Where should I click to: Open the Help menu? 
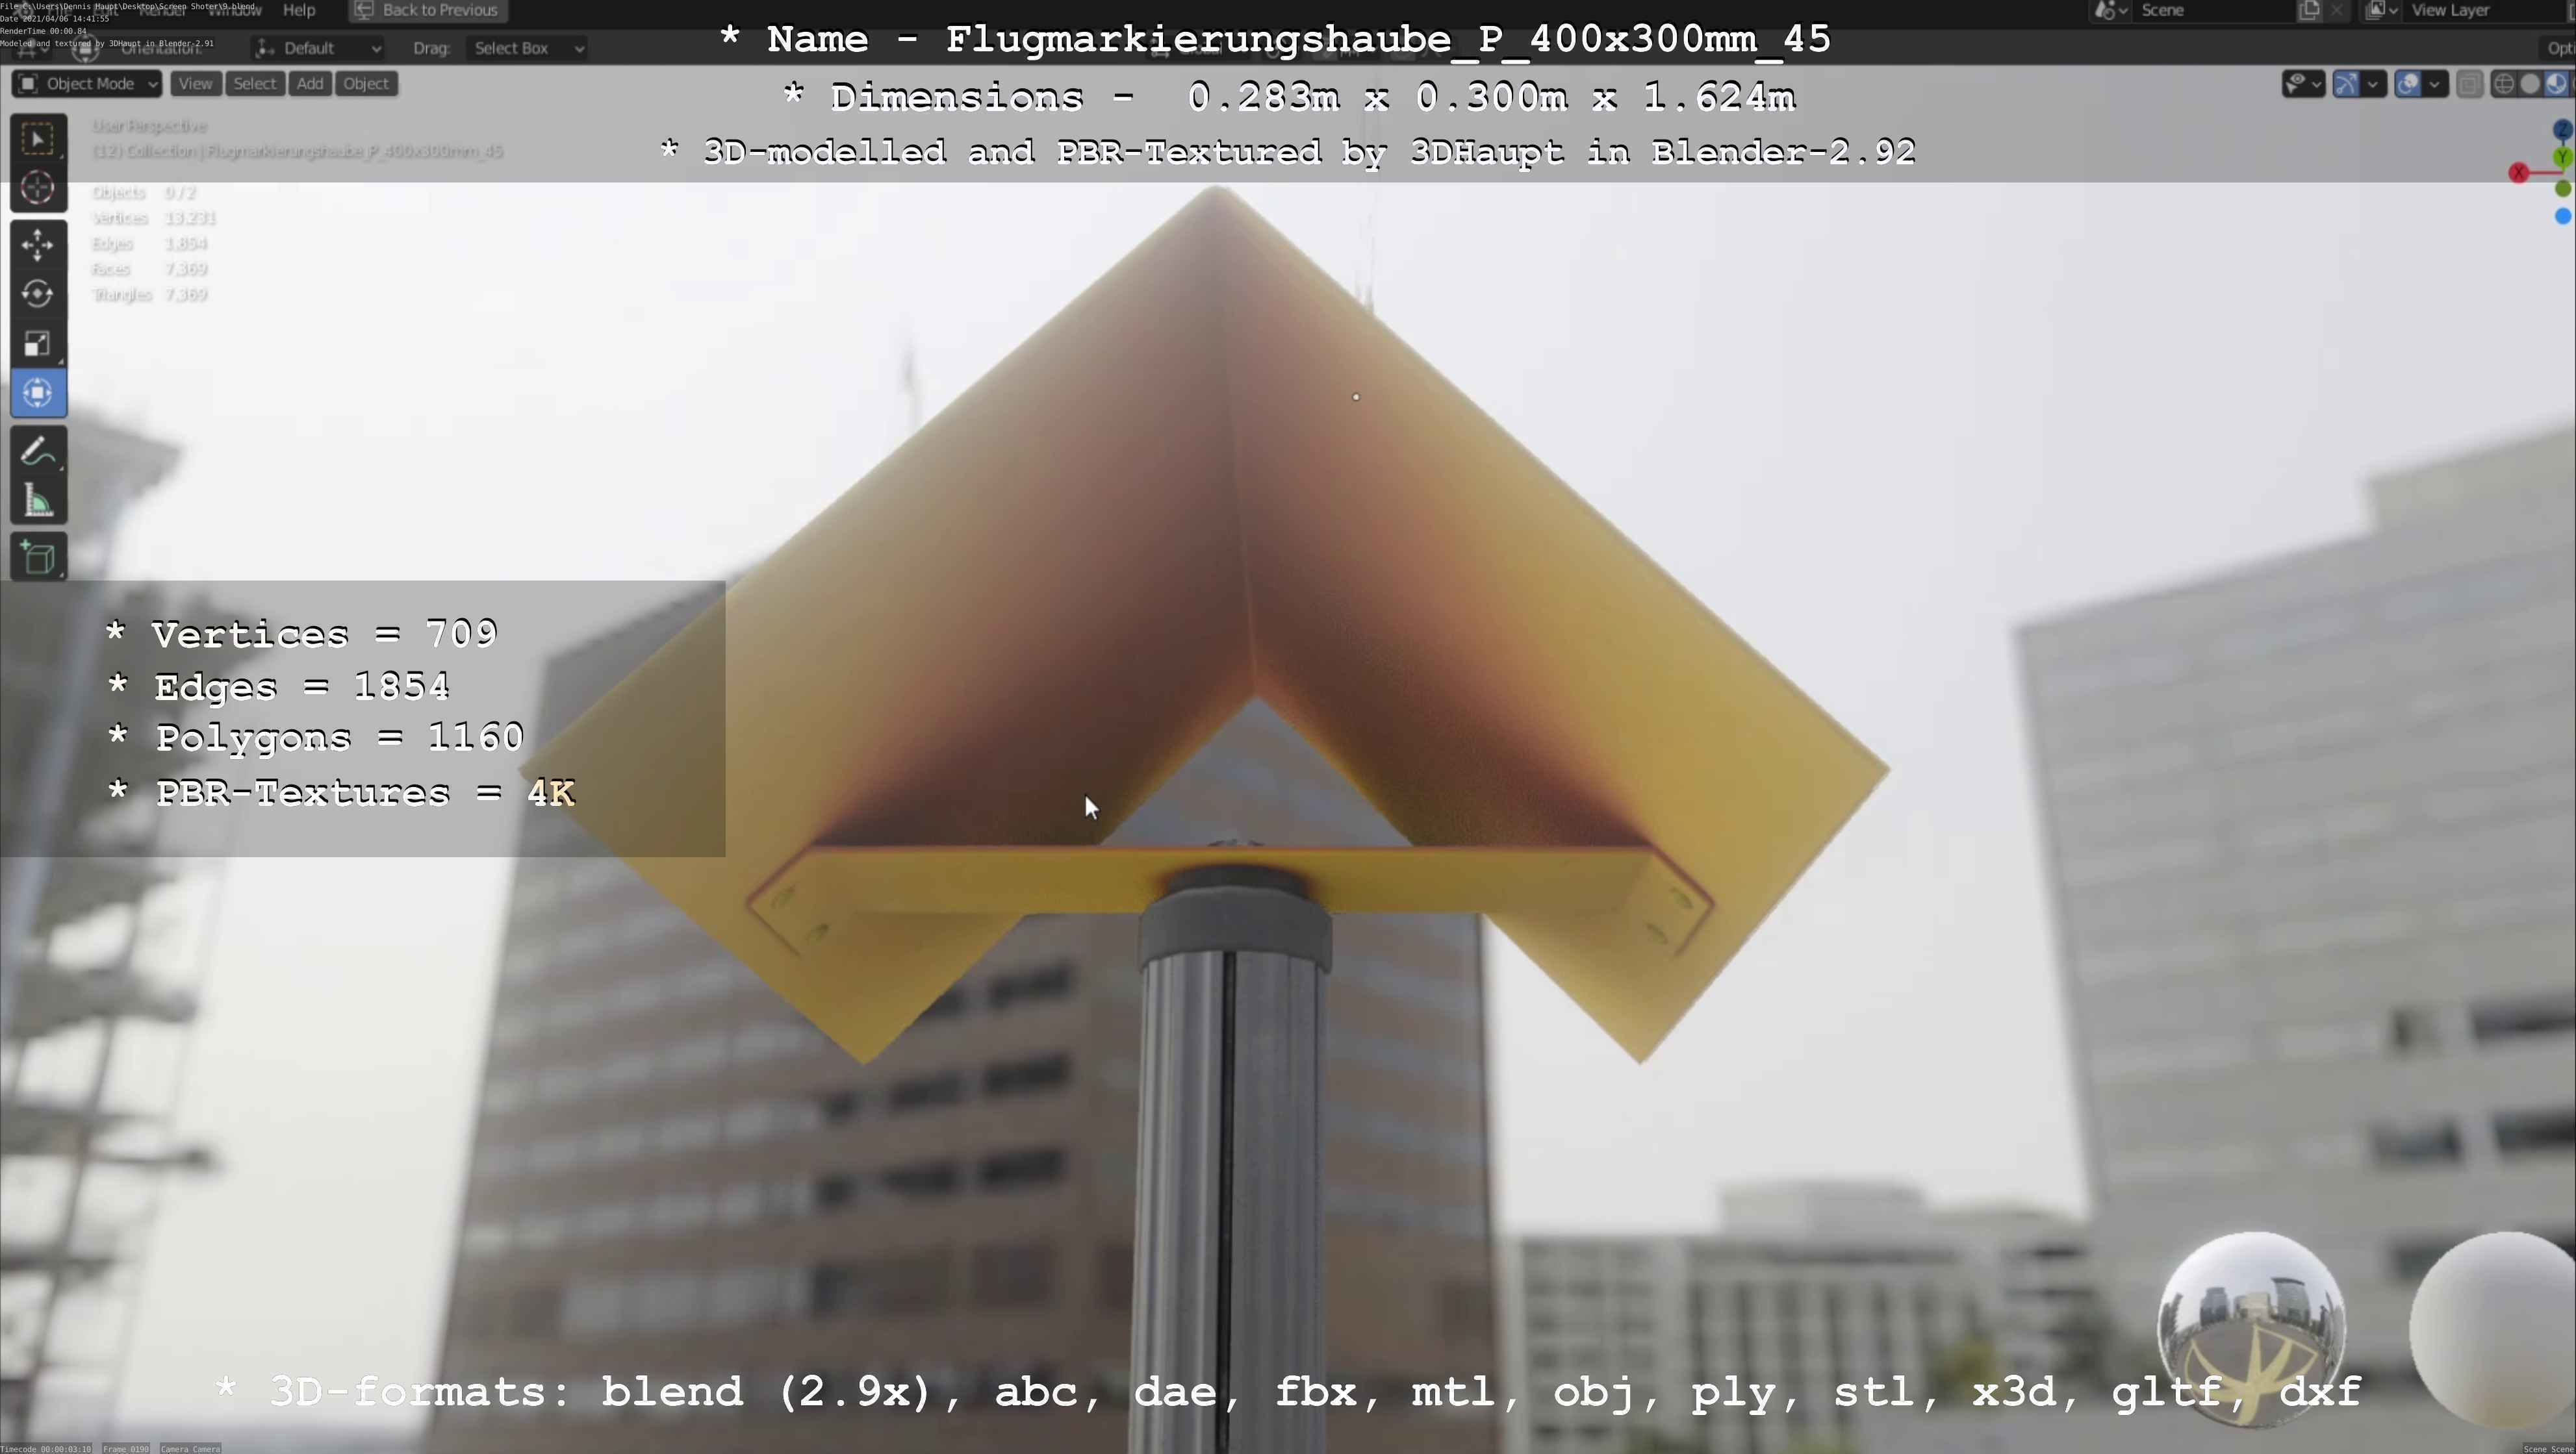tap(299, 10)
